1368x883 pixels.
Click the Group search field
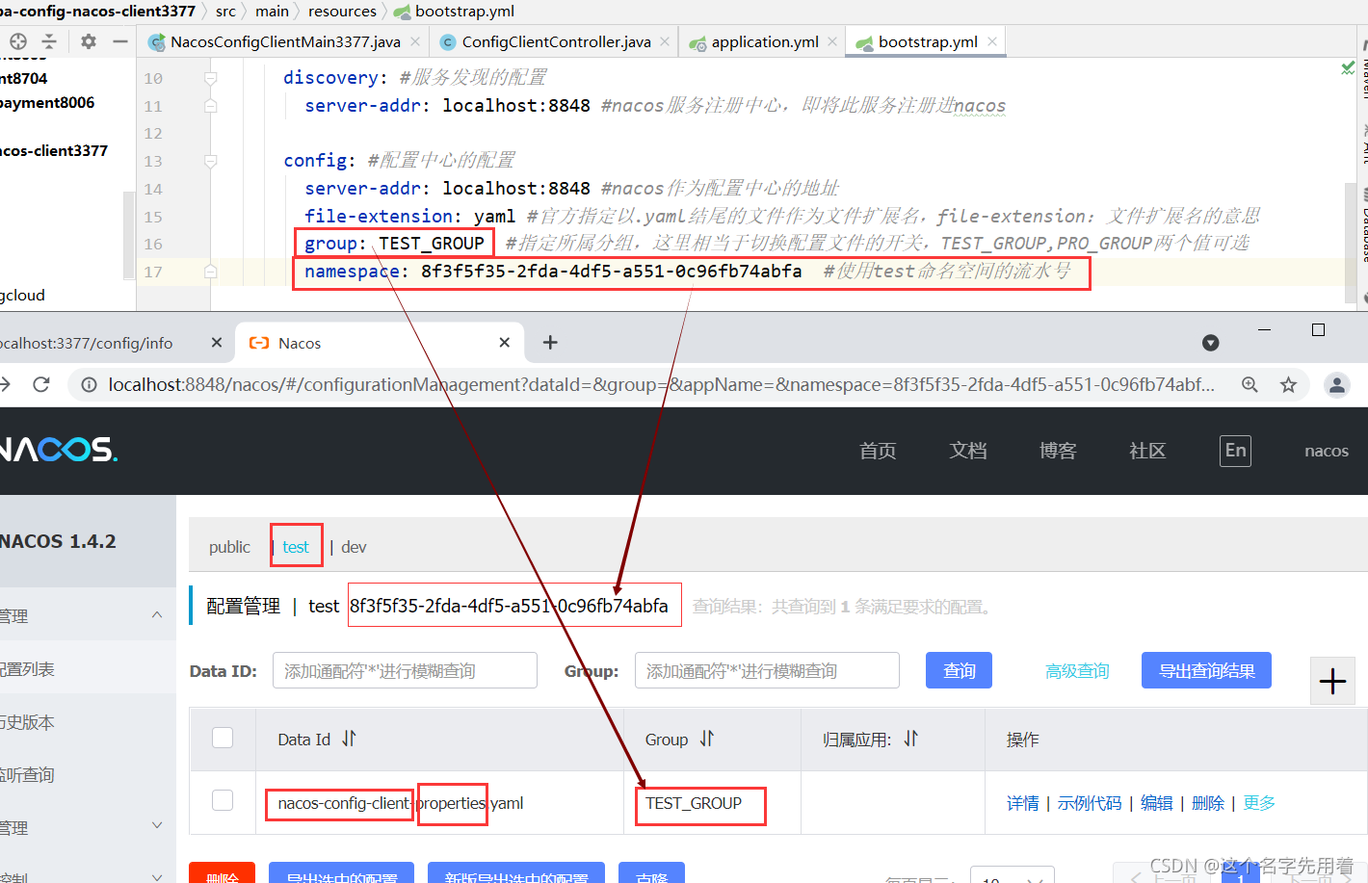point(767,670)
